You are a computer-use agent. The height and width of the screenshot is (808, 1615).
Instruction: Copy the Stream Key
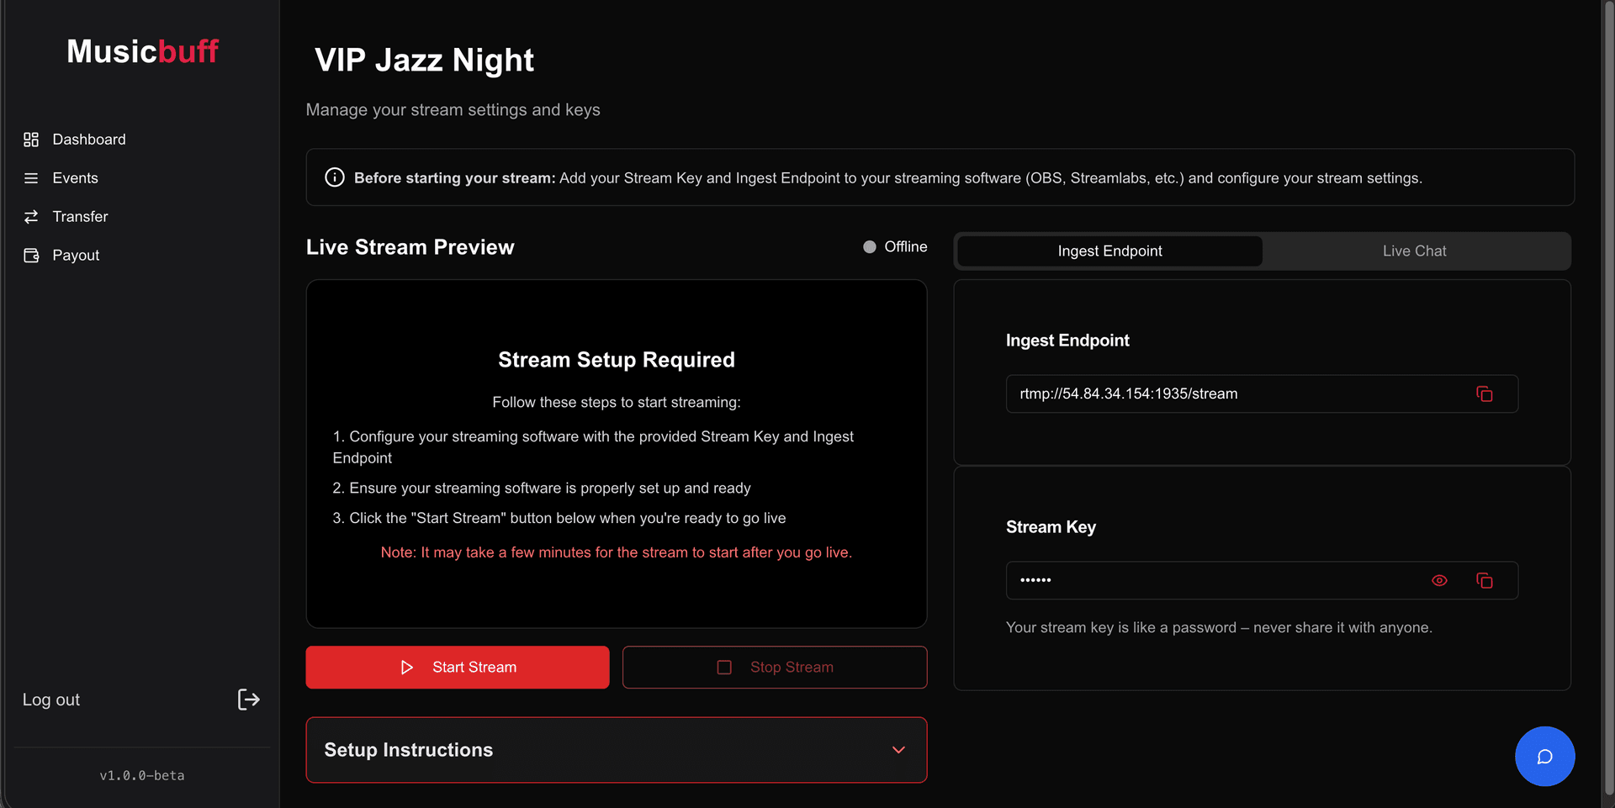click(1485, 580)
